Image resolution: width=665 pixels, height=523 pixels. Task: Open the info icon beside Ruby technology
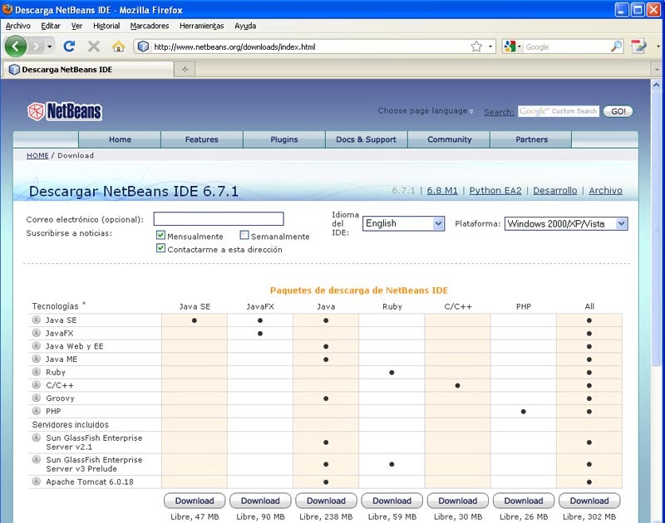37,372
